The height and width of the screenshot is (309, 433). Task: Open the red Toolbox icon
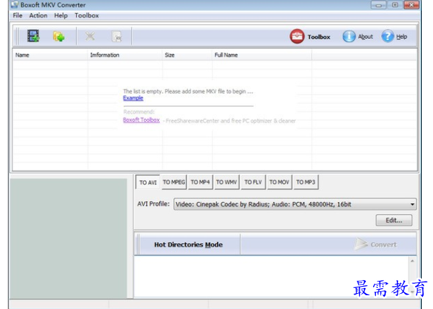click(297, 36)
